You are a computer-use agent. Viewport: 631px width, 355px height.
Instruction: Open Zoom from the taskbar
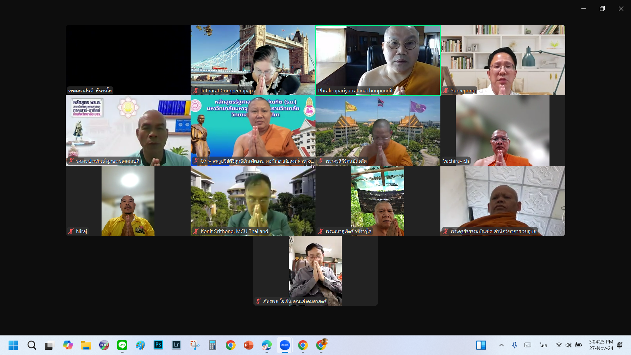pos(285,345)
